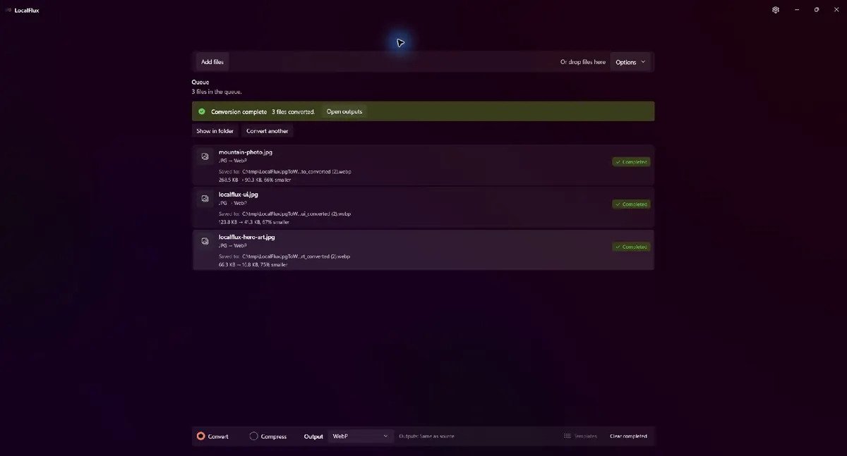This screenshot has height=456, width=847.
Task: Open the WebP output format dropdown
Action: pos(361,436)
